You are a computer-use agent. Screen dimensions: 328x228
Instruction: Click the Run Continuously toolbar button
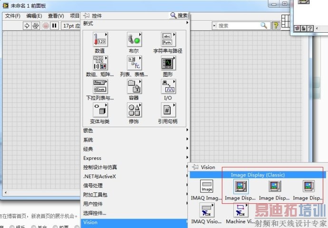click(36, 26)
